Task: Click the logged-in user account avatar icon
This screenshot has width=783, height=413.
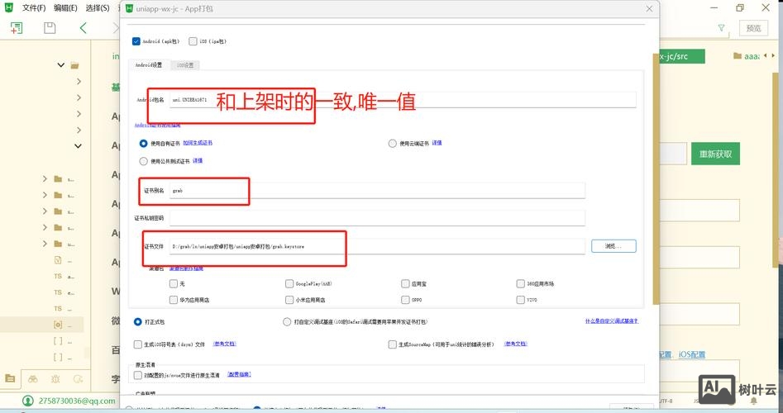Action: pos(27,401)
